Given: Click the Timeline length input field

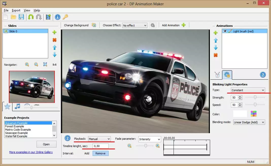Looking at the screenshot, I should [x=100, y=146].
